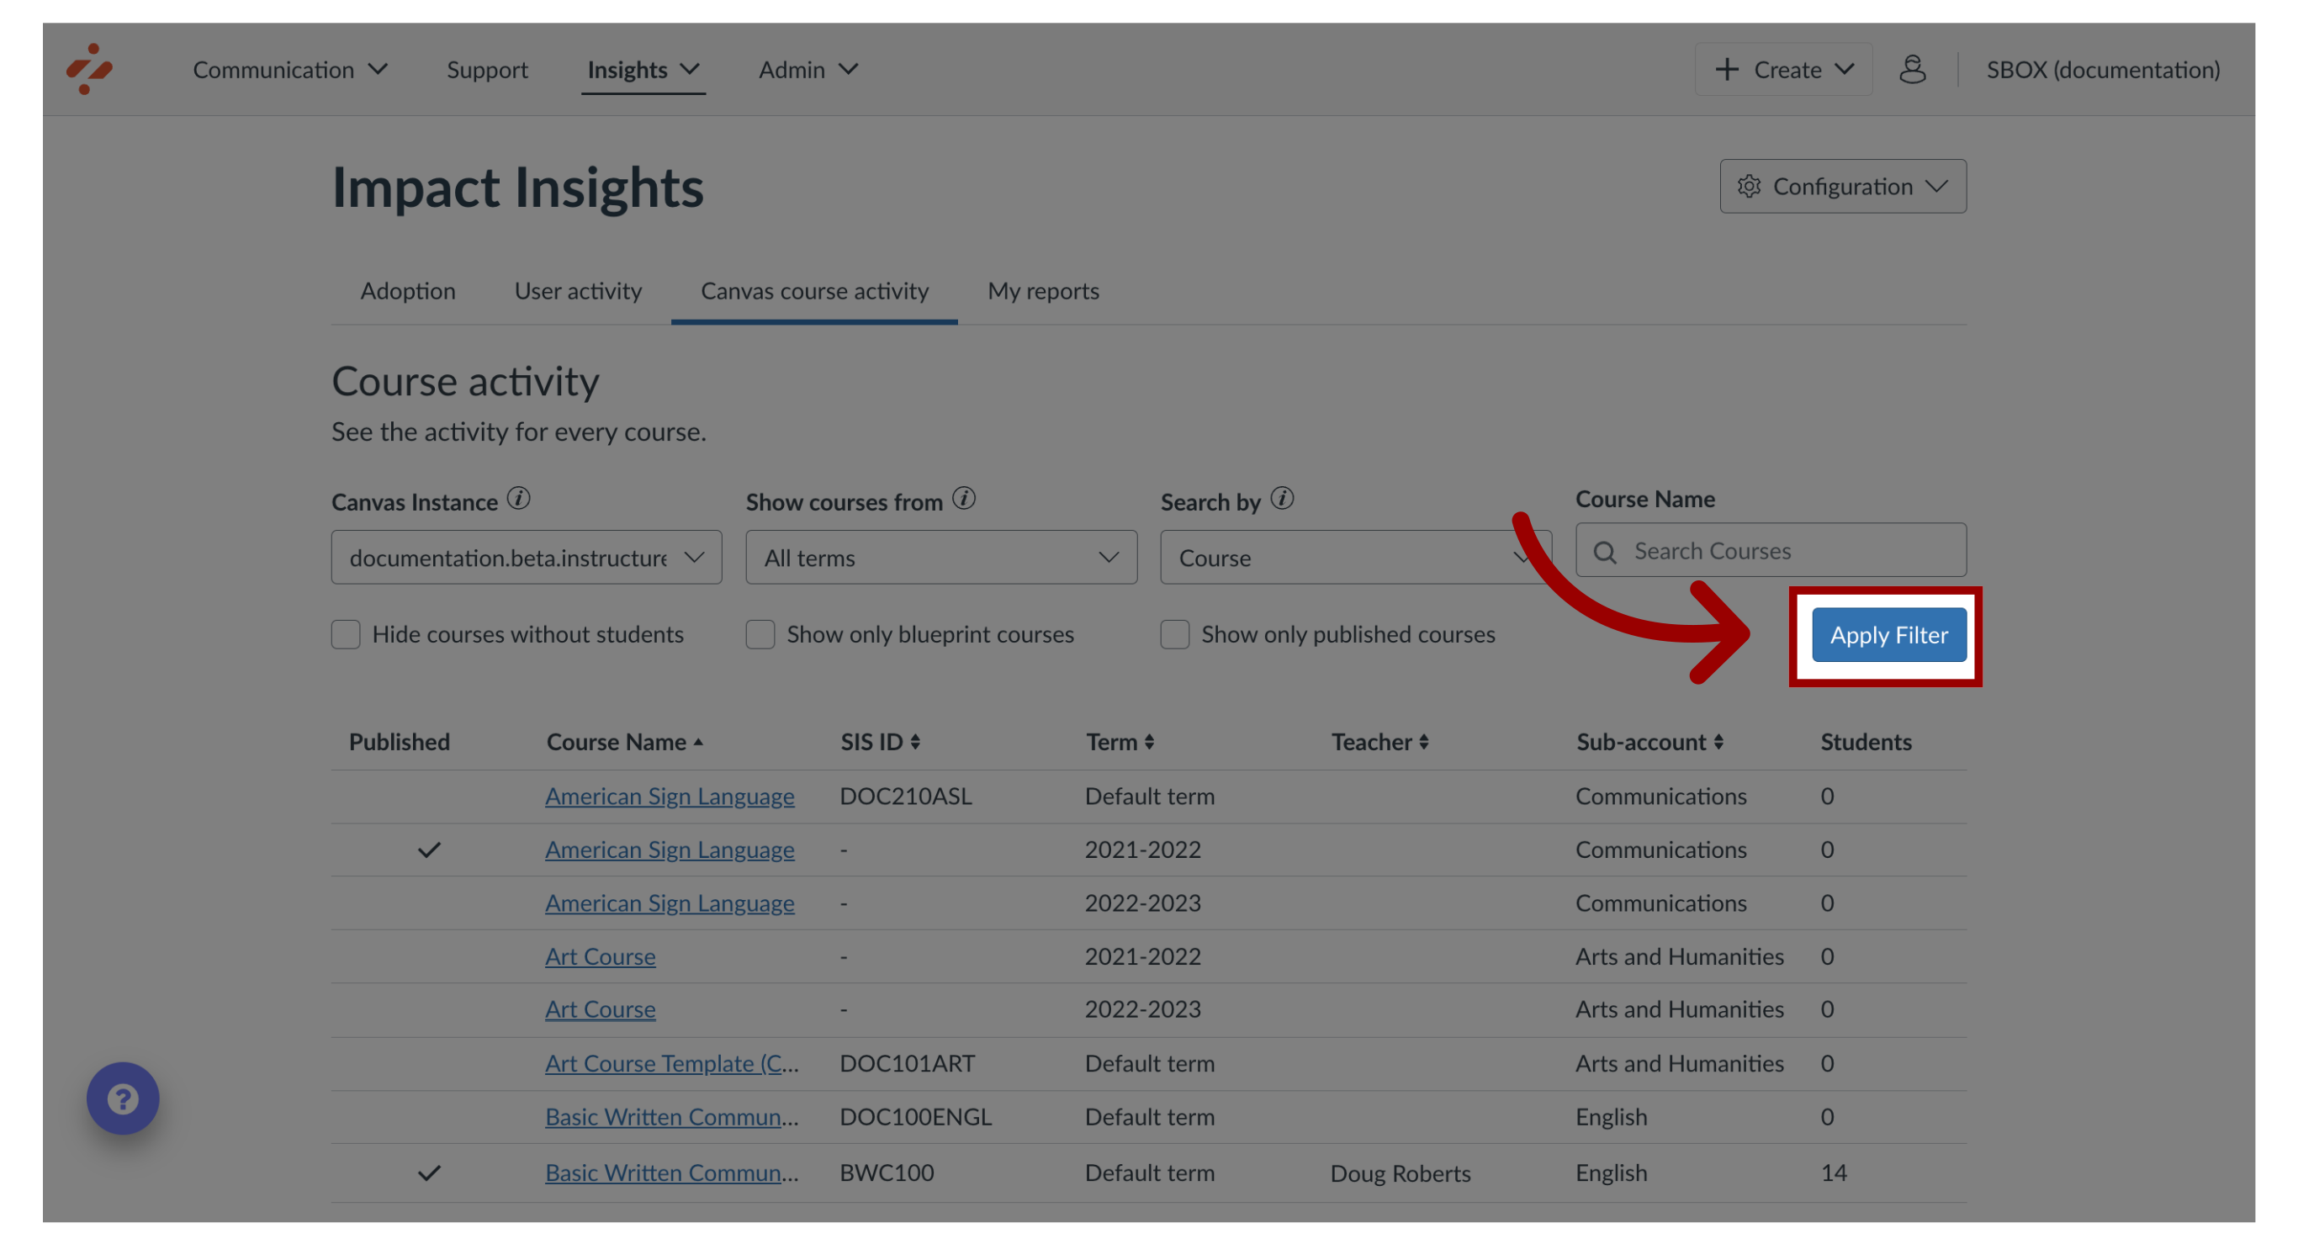This screenshot has height=1244, width=2298.
Task: Click SBOX (documentation) account label
Action: pos(2103,70)
